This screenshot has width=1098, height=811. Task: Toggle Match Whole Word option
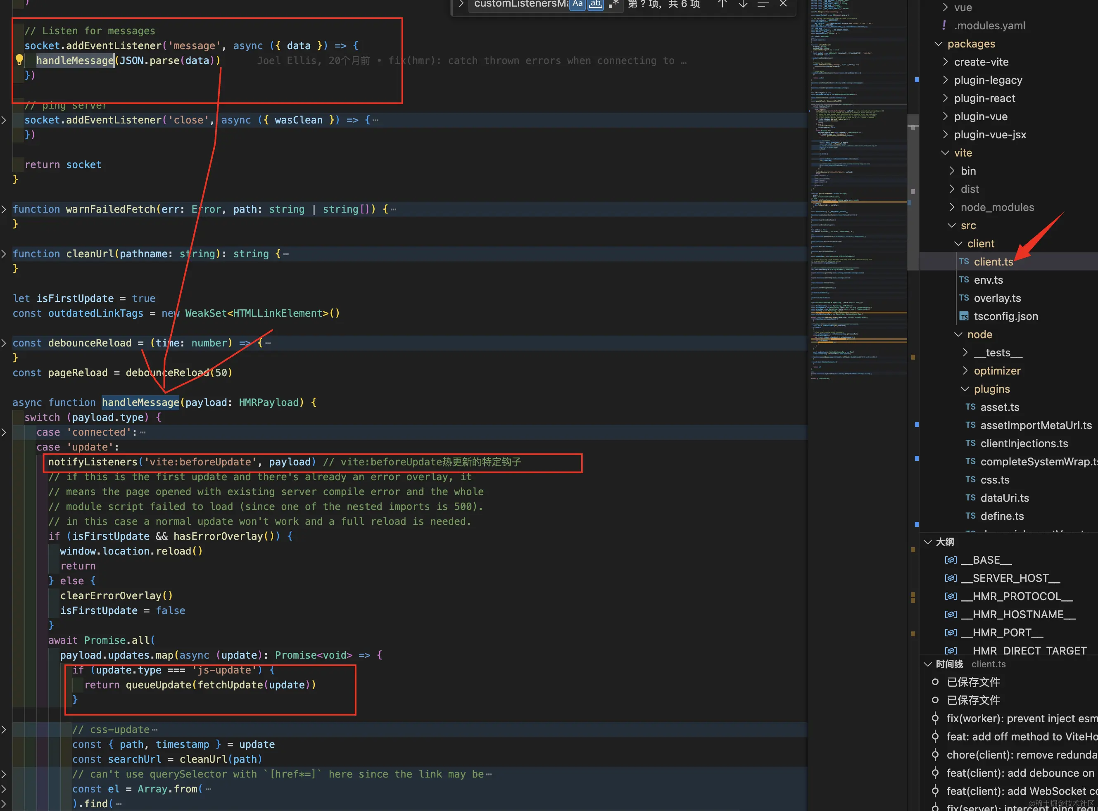tap(595, 4)
